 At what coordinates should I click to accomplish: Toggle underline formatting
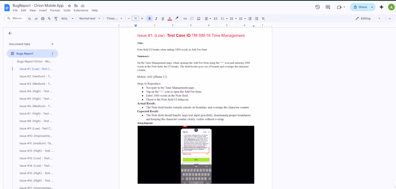(x=163, y=18)
